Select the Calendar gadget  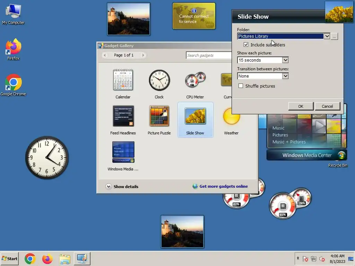[123, 84]
